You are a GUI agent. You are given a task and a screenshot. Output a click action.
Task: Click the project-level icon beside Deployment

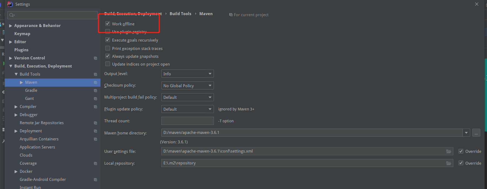point(95,131)
